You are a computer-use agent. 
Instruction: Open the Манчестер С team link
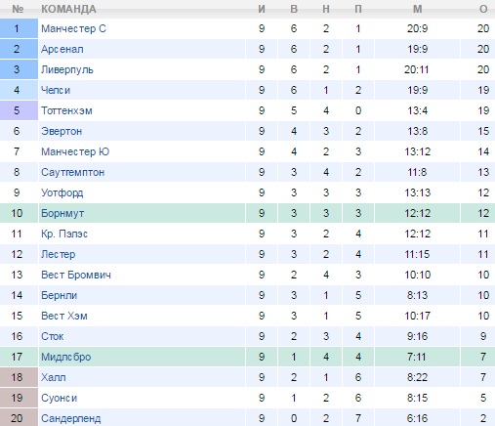tap(73, 28)
